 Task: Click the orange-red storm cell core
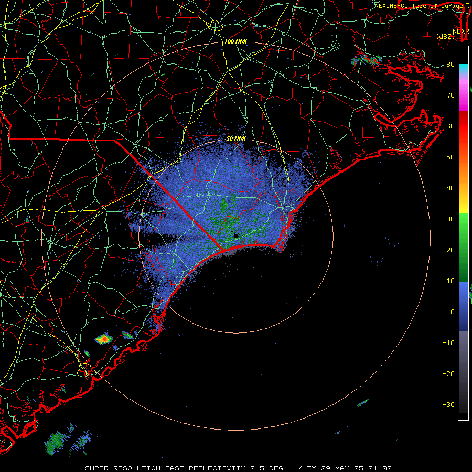click(x=104, y=339)
